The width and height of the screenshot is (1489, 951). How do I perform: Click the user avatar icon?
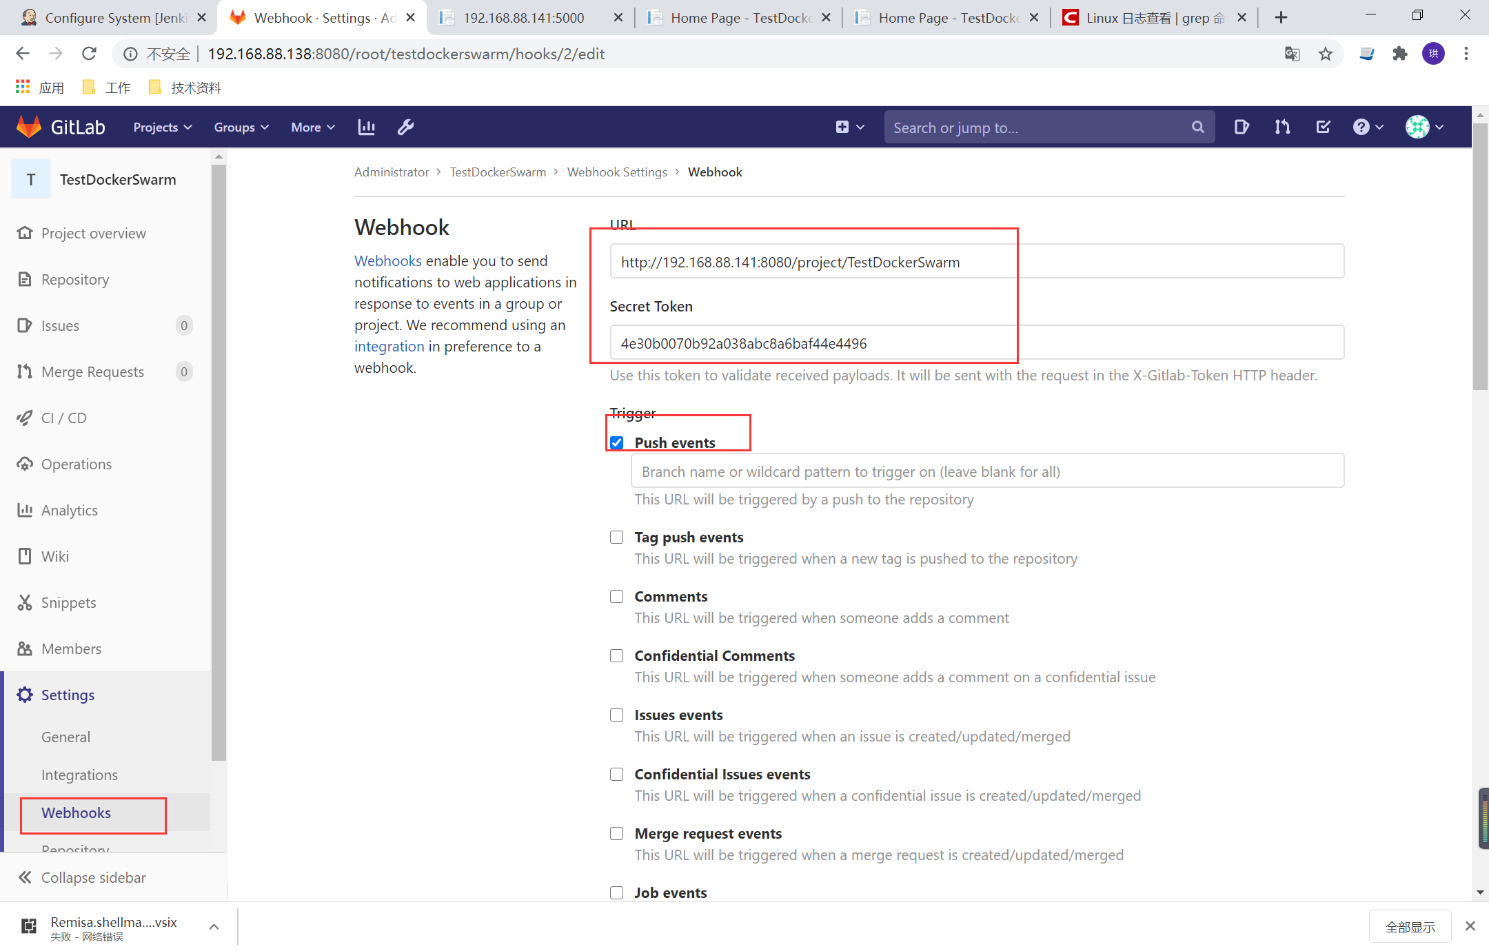click(x=1417, y=127)
